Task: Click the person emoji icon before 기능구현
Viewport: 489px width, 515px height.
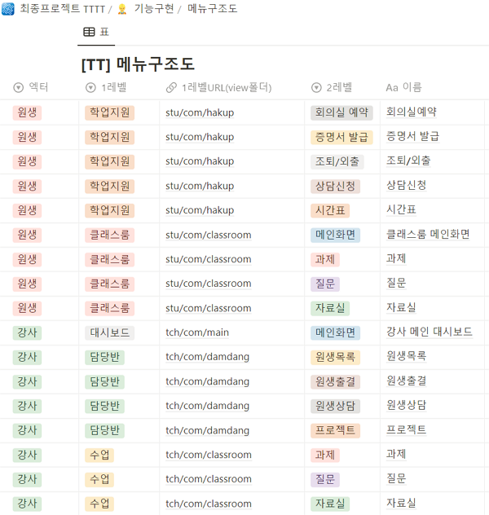Action: coord(122,9)
